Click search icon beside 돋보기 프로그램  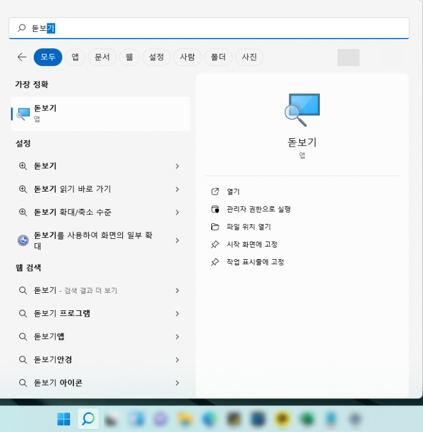click(x=23, y=314)
